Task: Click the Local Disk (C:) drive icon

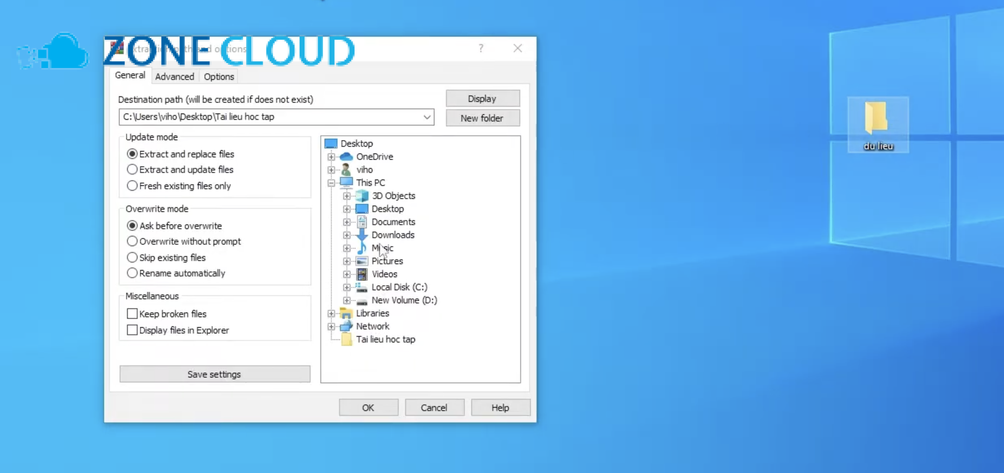Action: [362, 287]
